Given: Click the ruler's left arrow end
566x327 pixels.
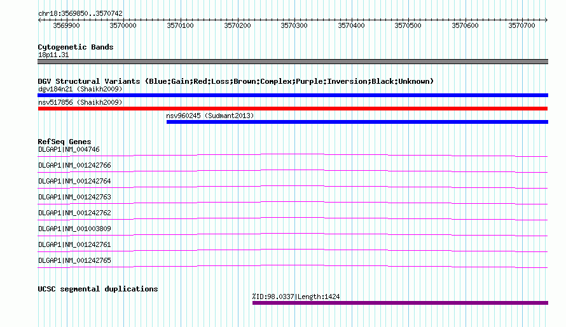Looking at the screenshot, I should 39,20.
